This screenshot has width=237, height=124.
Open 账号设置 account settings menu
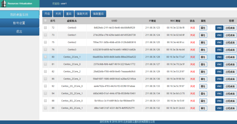click(x=19, y=23)
